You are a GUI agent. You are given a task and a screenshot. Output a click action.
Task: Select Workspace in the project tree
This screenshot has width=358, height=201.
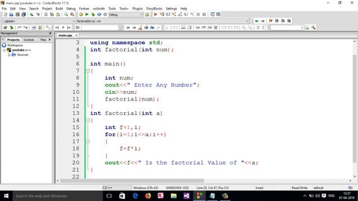click(15, 45)
